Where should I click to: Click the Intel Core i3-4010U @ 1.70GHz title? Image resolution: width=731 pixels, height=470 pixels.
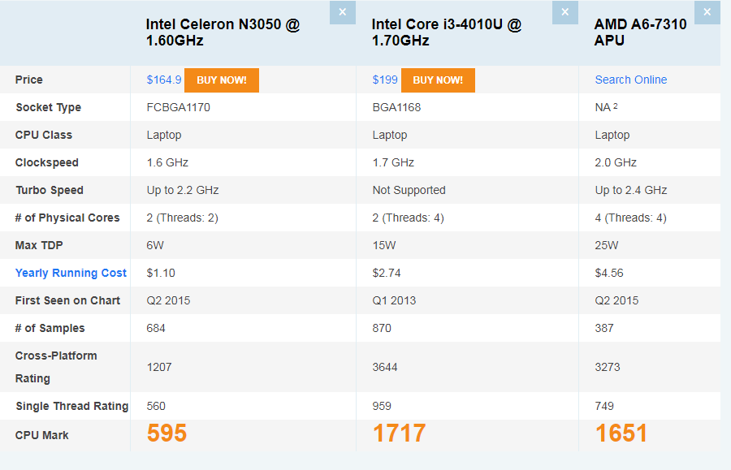446,32
